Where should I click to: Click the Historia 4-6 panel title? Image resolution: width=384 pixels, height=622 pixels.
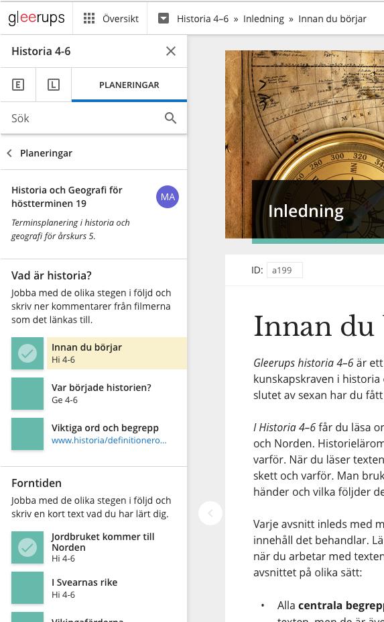coord(41,51)
